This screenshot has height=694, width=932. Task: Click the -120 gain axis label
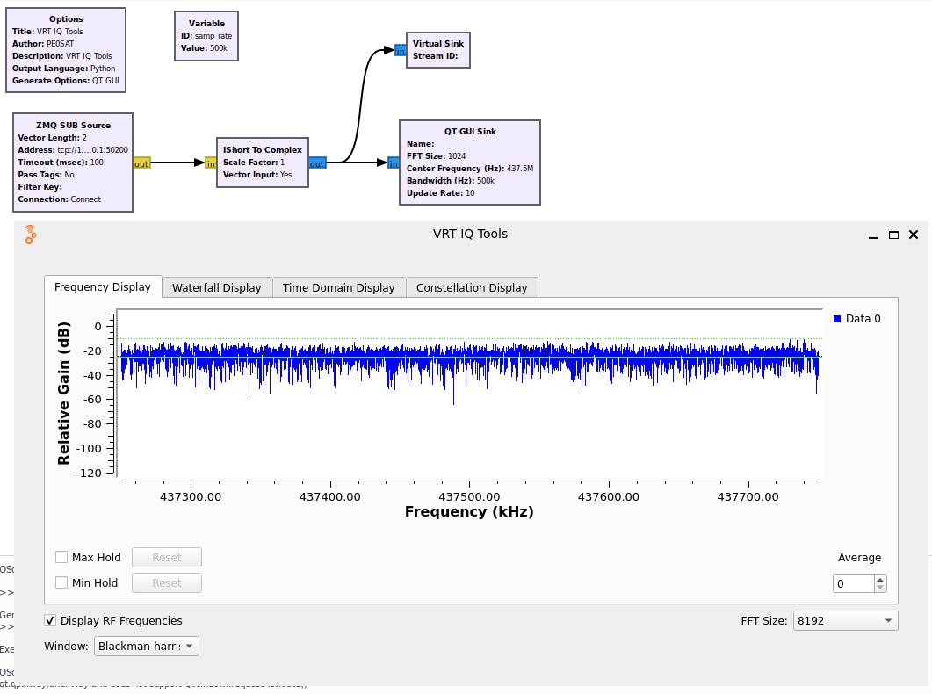coord(89,473)
